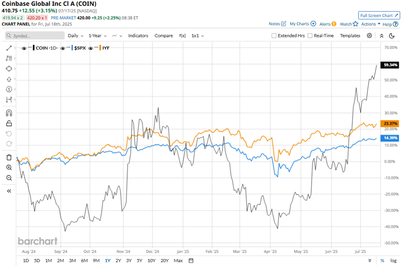The width and height of the screenshot is (404, 266).
Task: Collapse the chart header with double chevron
Action: tap(382, 36)
